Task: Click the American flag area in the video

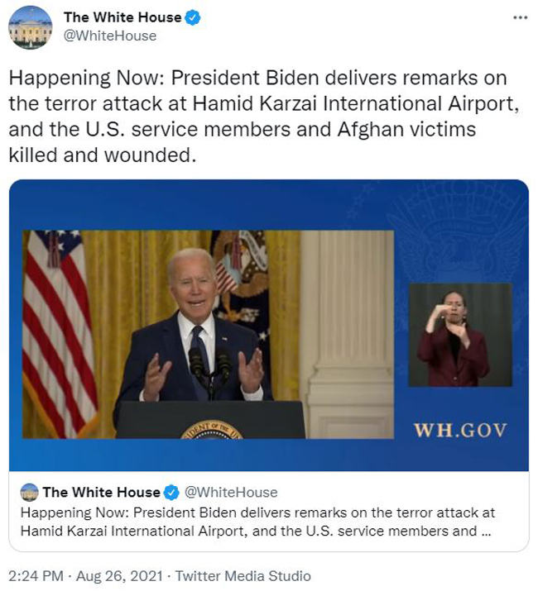Action: click(x=56, y=331)
